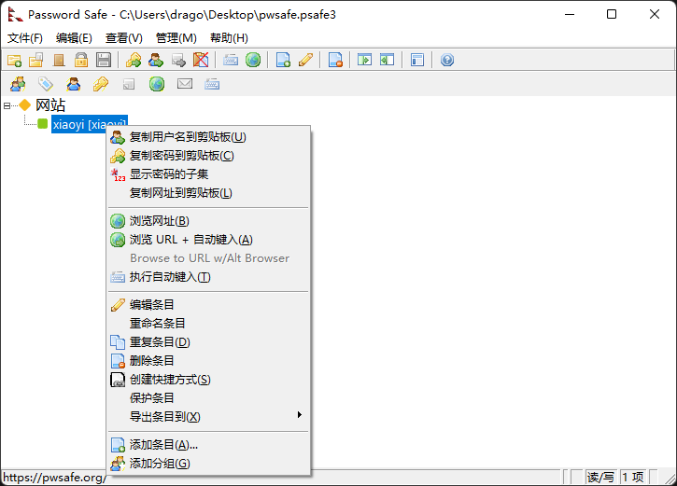Click the email envelope drag-bar icon

tap(185, 84)
